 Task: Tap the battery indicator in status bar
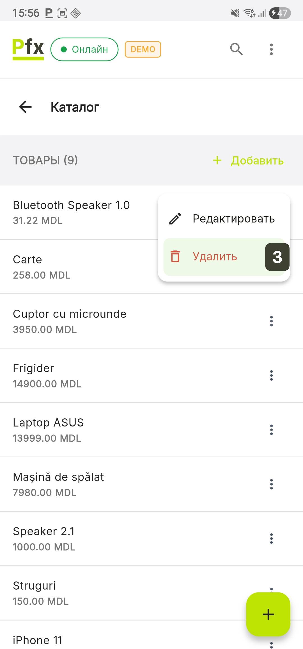point(280,13)
